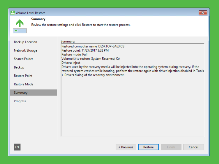Jump to the Backup step
The height and width of the screenshot is (164, 219).
(x=19, y=67)
